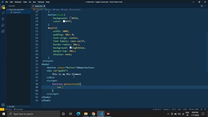208x117 pixels.
Task: Open the Run and Debug view
Action: (x=3, y=25)
